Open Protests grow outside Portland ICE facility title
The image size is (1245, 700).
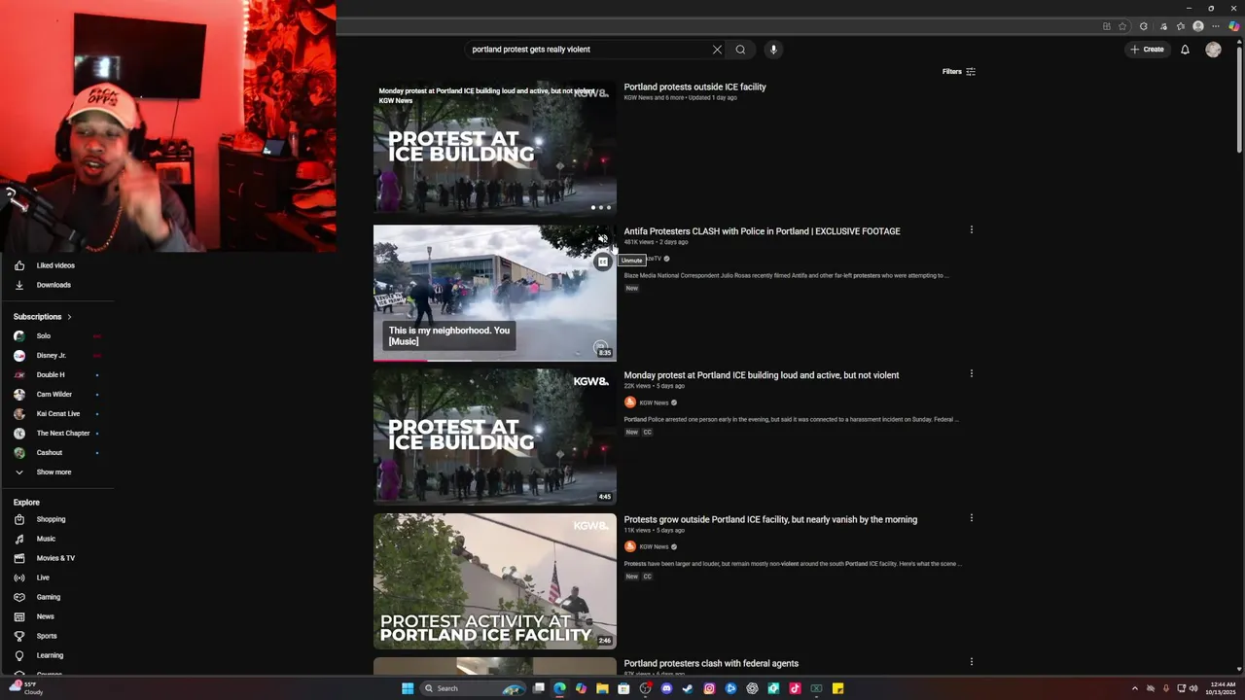coord(770,519)
